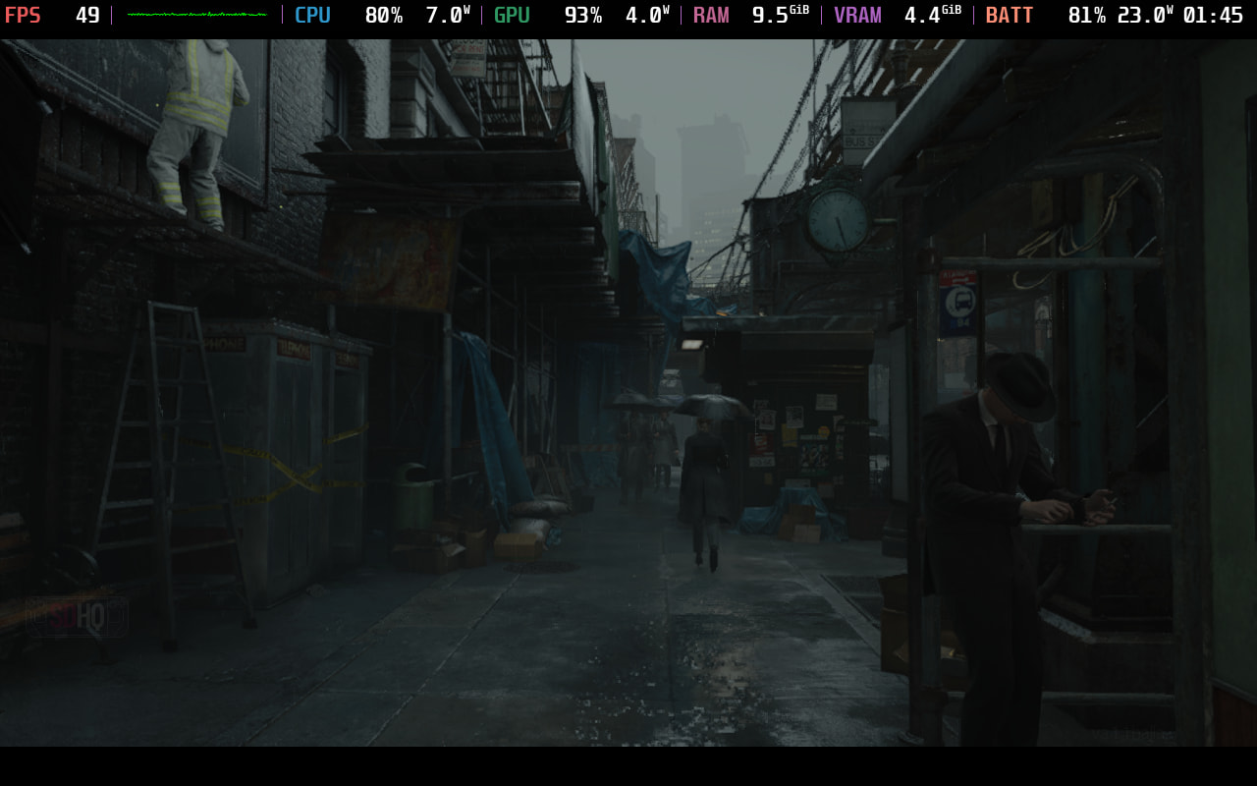Click the battery time remaining 01:45
This screenshot has width=1257, height=786.
(x=1213, y=16)
